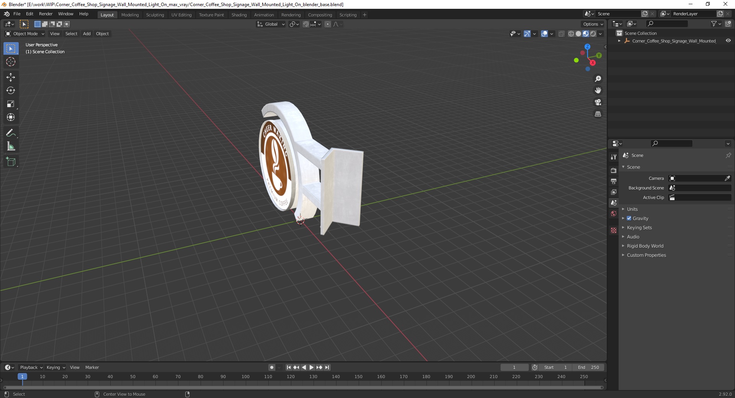Activate the Rotate tool
The width and height of the screenshot is (735, 398).
[11, 91]
